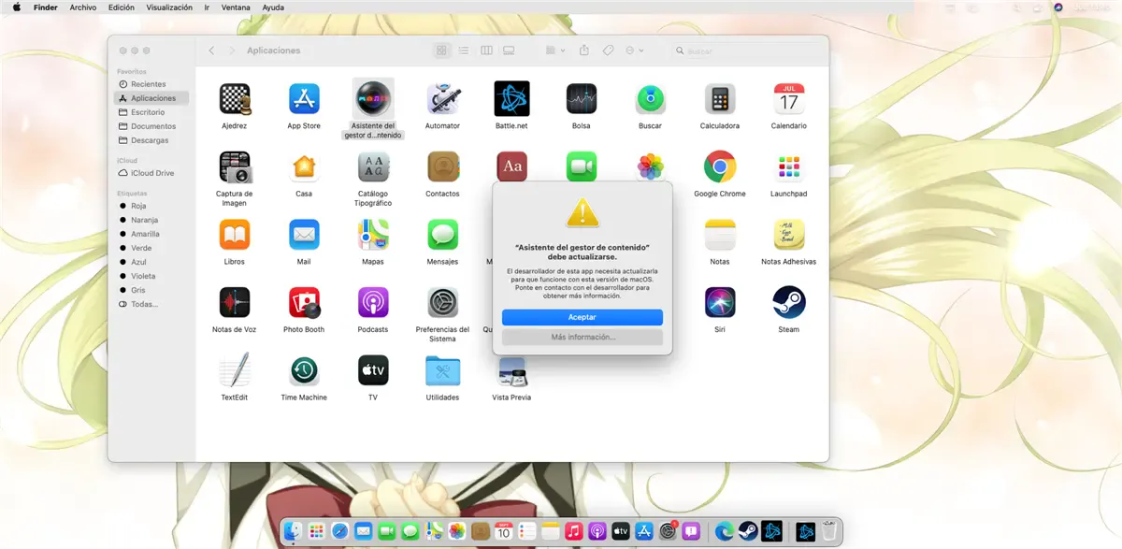Image resolution: width=1122 pixels, height=549 pixels.
Task: Open Notas de Voz recorder app
Action: click(234, 303)
